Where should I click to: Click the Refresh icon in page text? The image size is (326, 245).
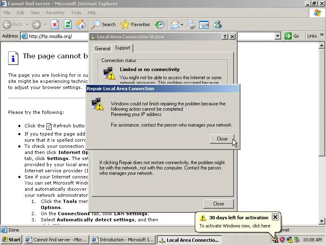[x=49, y=126]
